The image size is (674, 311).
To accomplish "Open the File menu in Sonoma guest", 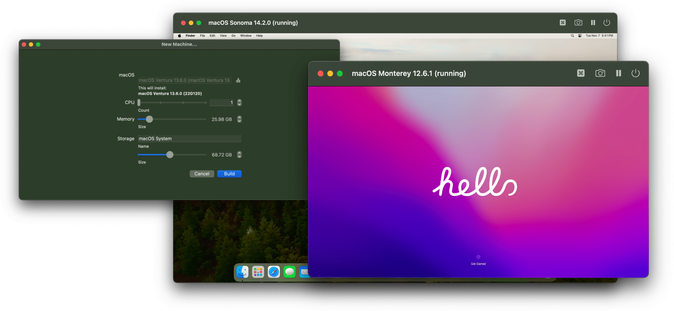I will [202, 36].
